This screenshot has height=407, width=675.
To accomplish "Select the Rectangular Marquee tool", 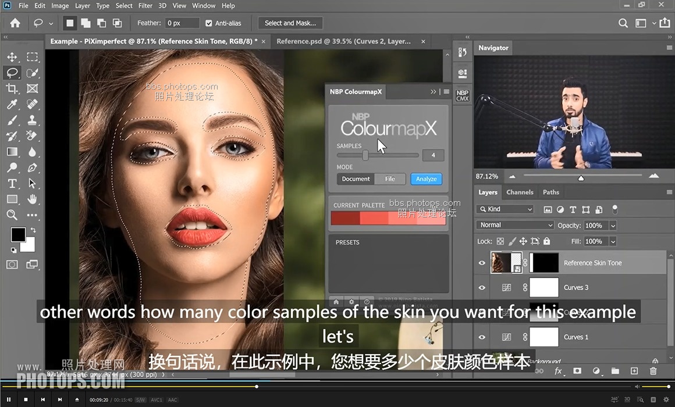I will click(32, 57).
